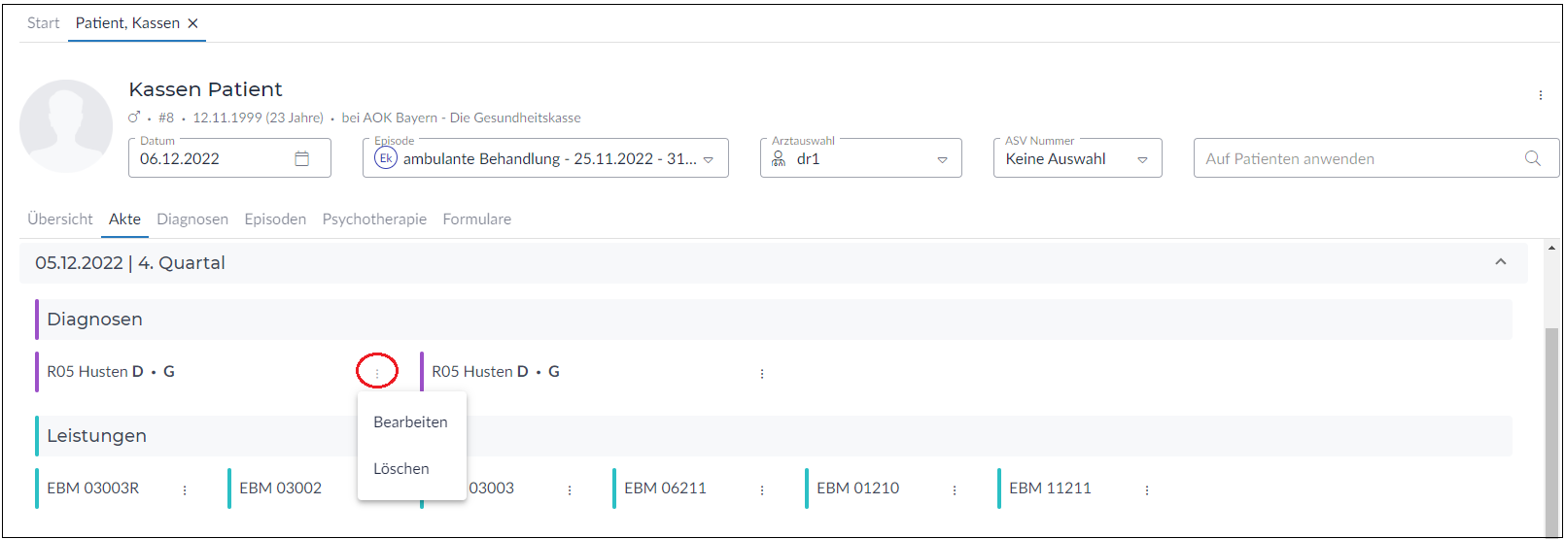Open the Arztauswahl dropdown
The height and width of the screenshot is (539, 1565).
click(942, 159)
